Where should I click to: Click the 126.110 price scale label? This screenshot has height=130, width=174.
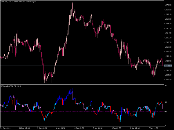point(168,47)
